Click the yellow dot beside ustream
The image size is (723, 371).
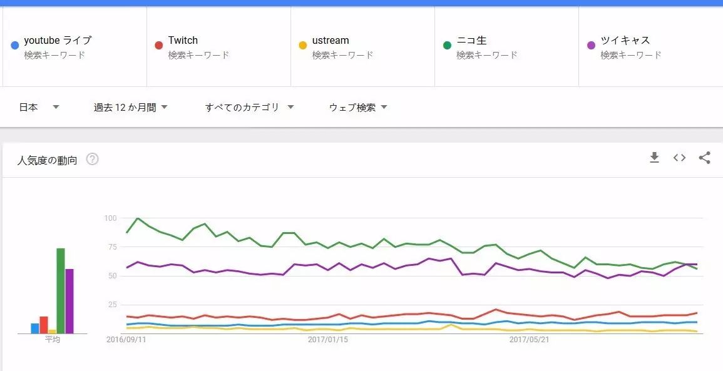coord(303,45)
